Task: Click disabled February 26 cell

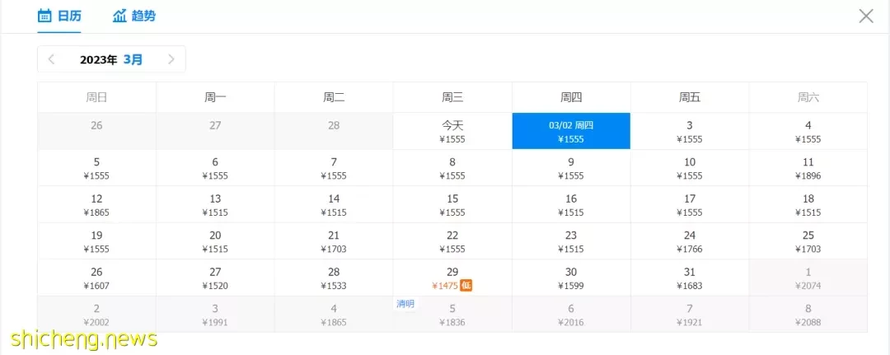Action: (x=96, y=131)
